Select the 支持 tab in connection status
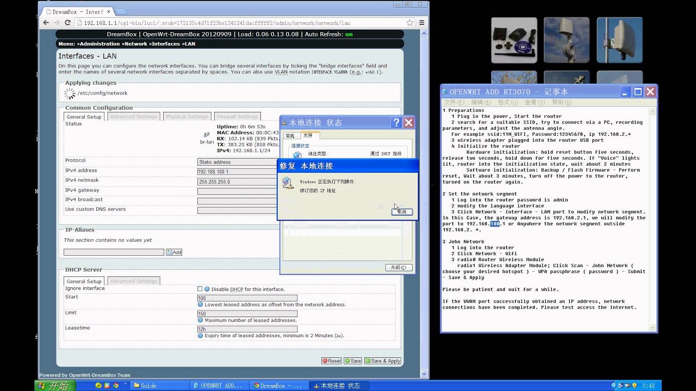Image resolution: width=696 pixels, height=391 pixels. tap(308, 135)
